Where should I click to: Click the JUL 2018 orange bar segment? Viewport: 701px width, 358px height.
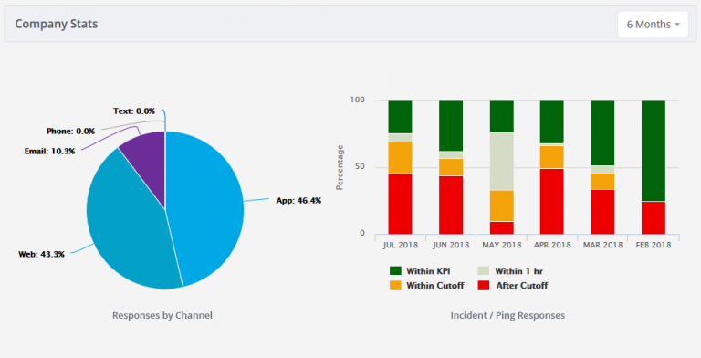400,158
